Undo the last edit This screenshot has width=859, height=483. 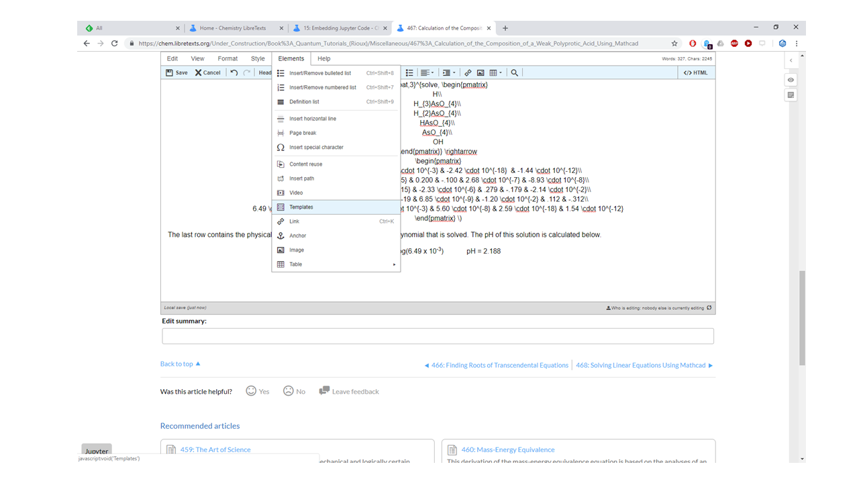click(234, 72)
